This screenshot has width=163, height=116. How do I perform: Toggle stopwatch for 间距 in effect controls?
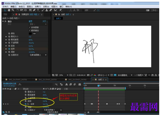[x=9, y=52]
